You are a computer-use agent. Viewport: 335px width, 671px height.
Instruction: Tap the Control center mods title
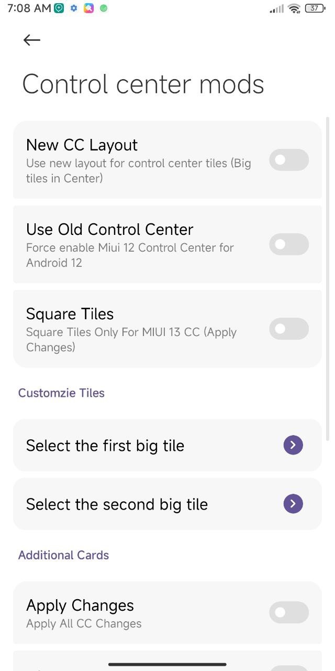[x=143, y=84]
